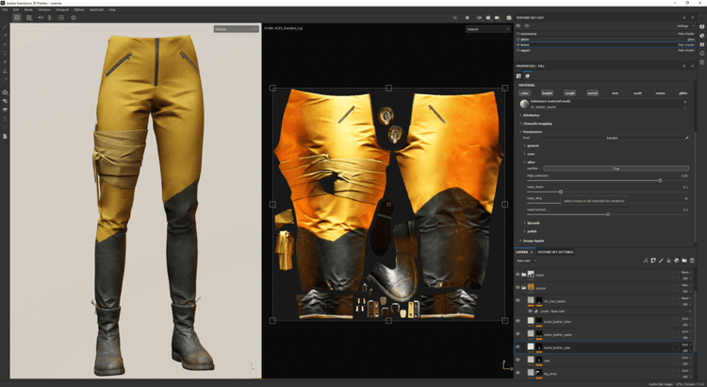This screenshot has width=707, height=387.
Task: Open the Viewport menu
Action: (60, 8)
